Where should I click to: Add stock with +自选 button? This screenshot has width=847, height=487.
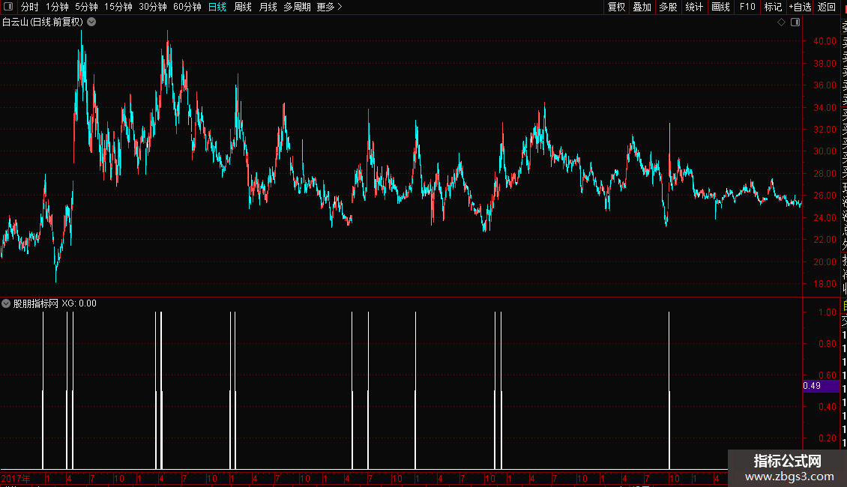(x=800, y=7)
